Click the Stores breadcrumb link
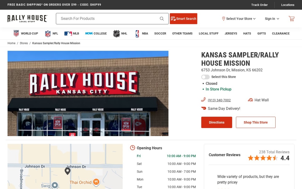 coord(24,43)
